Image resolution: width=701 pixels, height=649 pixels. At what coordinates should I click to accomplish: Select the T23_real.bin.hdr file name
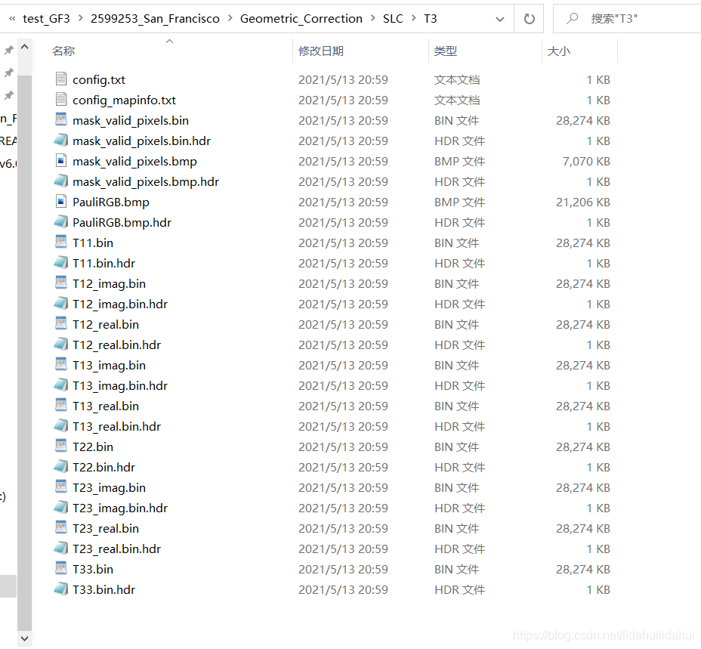click(116, 549)
